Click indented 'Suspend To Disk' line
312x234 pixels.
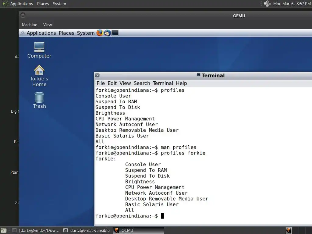tap(147, 176)
